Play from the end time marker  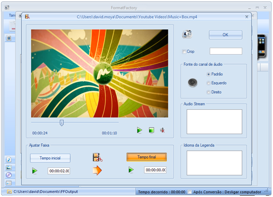tap(131, 170)
